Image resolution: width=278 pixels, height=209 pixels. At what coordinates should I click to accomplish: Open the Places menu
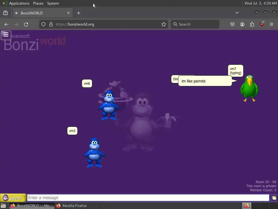[38, 3]
